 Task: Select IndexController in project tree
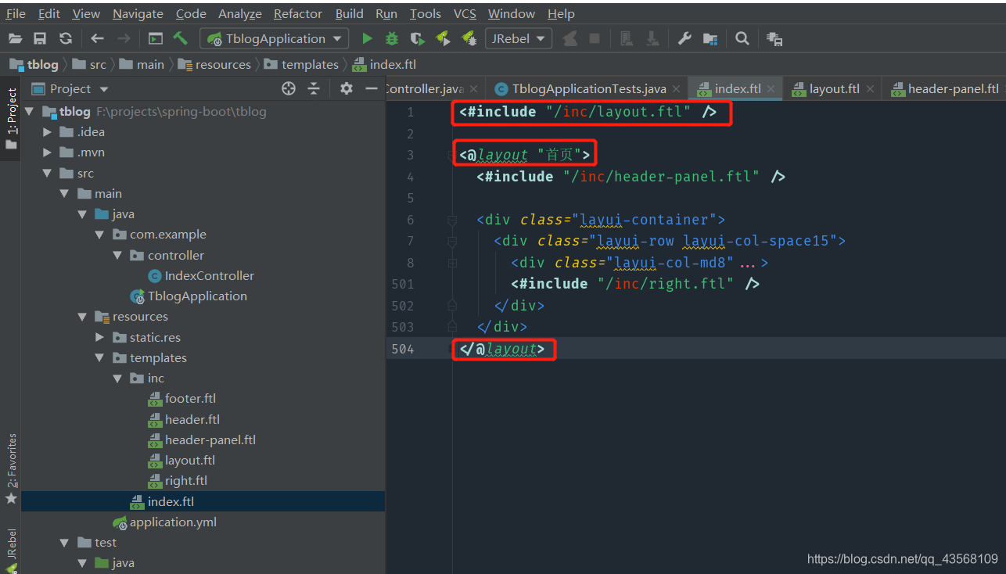tap(209, 276)
